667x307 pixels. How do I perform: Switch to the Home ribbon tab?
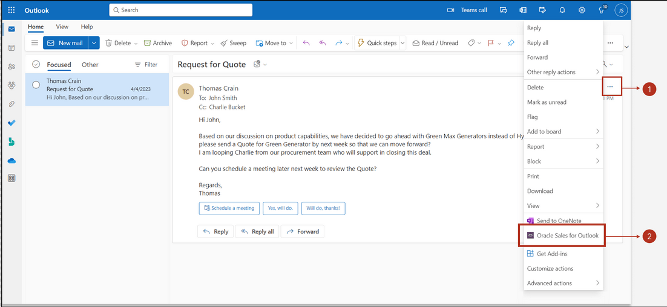36,27
